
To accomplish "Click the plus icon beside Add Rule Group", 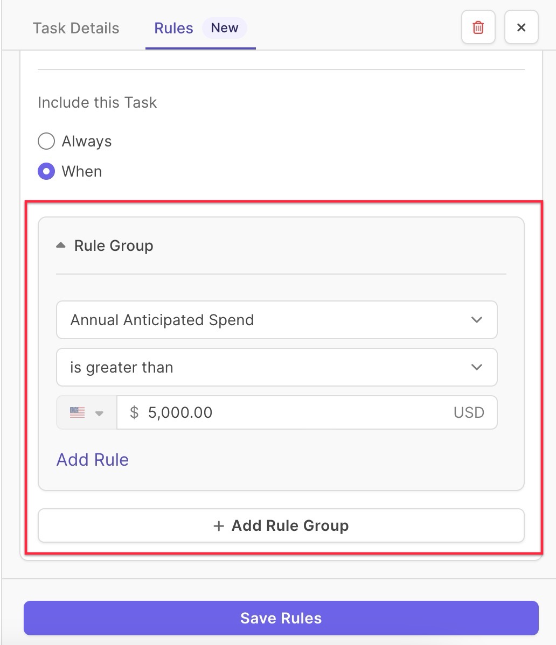I will (x=219, y=525).
